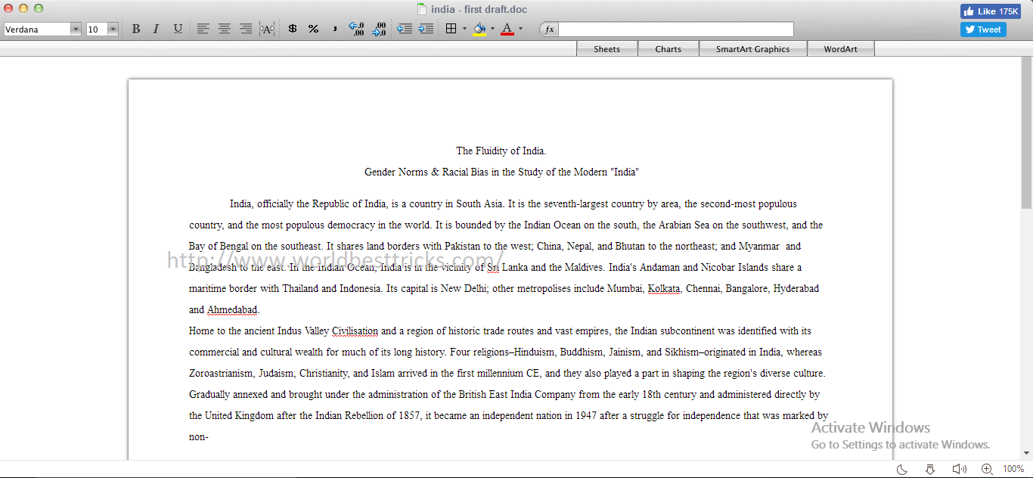Toggle Underline formatting
1033x478 pixels.
178,29
